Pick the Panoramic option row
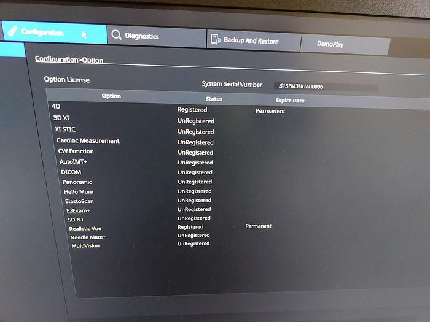The image size is (430, 322). [x=77, y=182]
